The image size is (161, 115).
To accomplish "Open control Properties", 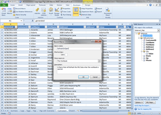I will (x=65, y=9).
